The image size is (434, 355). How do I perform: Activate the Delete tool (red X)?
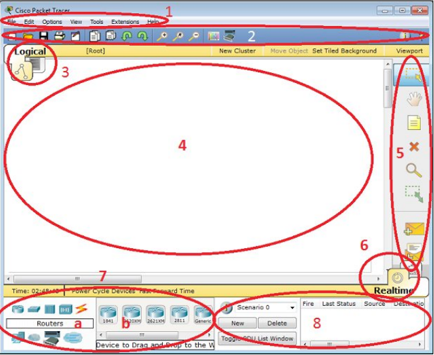click(414, 147)
